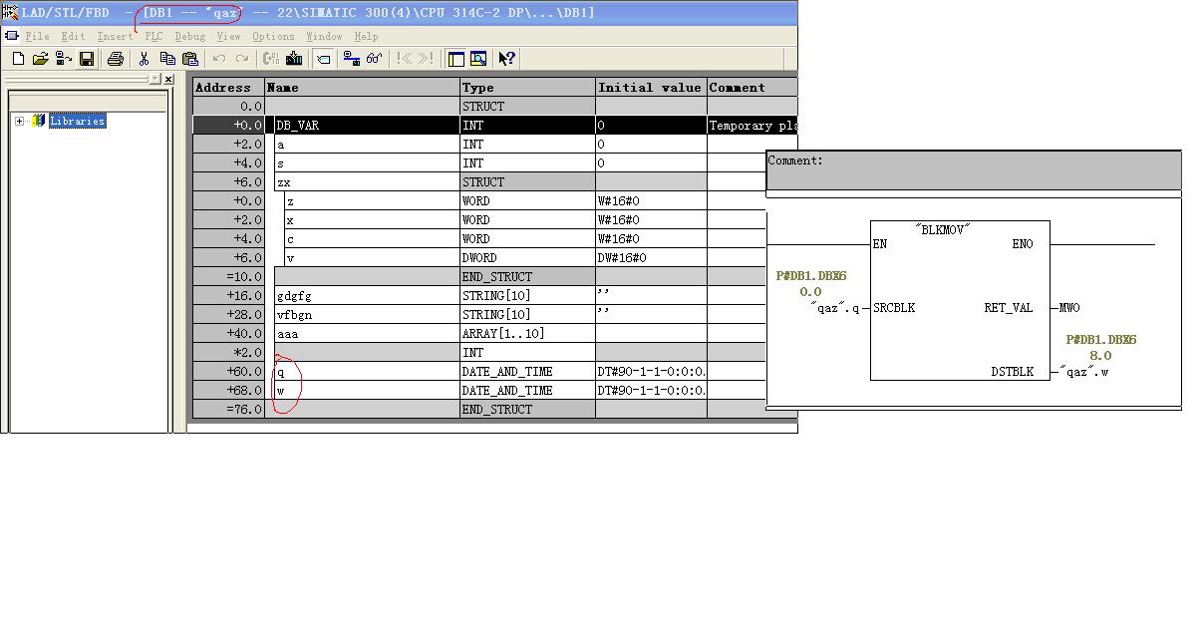
Task: Open the Options menu
Action: (273, 36)
